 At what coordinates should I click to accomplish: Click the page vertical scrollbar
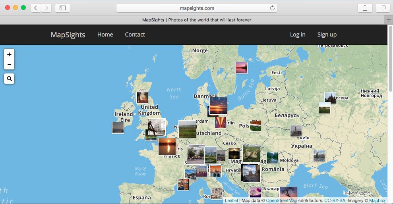[x=390, y=59]
